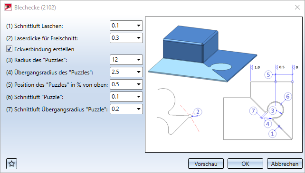The width and height of the screenshot is (305, 173).
Task: Click the circled number 3 in the diagram
Action: click(273, 111)
